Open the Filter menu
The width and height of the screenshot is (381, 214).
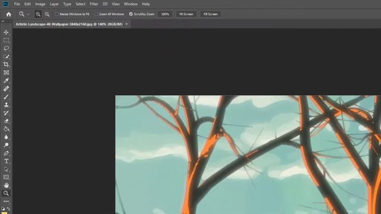(x=94, y=4)
